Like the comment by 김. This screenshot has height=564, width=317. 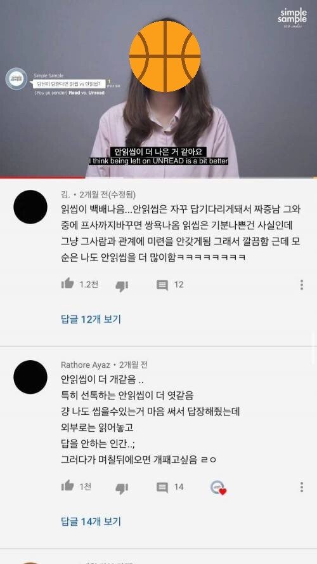(67, 284)
